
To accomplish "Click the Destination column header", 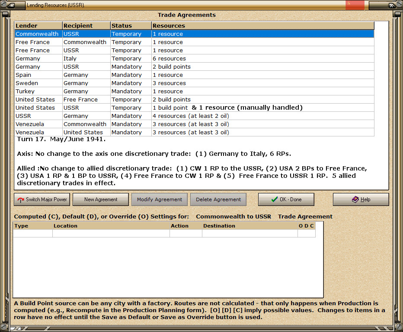I will click(x=250, y=226).
